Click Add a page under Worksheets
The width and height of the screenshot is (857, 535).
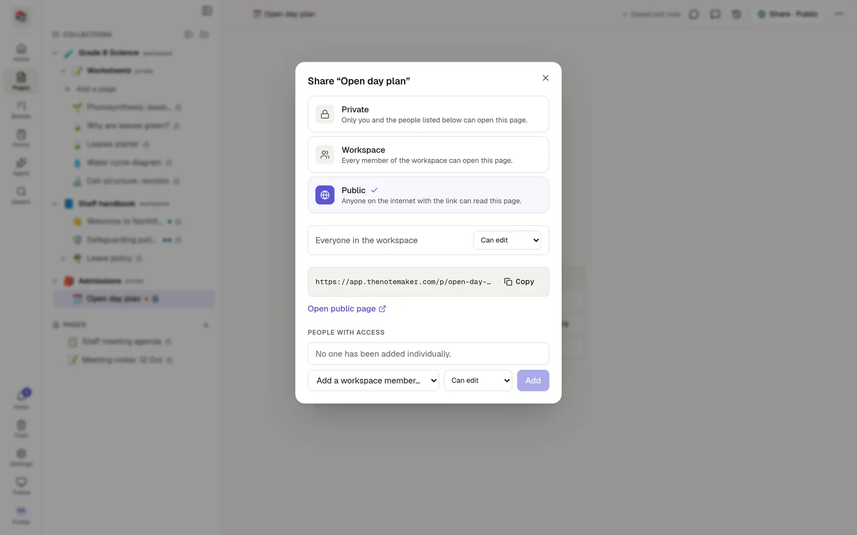[x=91, y=89]
